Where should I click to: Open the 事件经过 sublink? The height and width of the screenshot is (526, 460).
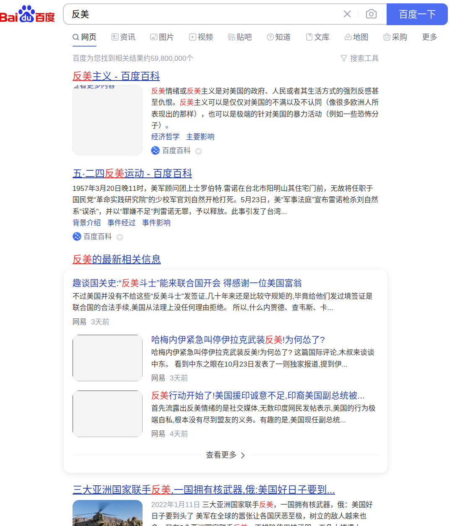click(x=122, y=223)
